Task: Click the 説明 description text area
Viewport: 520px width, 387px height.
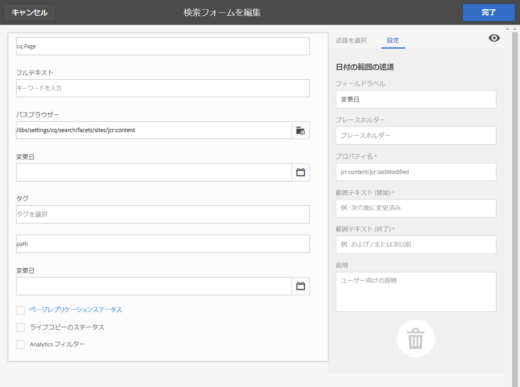Action: (x=416, y=292)
